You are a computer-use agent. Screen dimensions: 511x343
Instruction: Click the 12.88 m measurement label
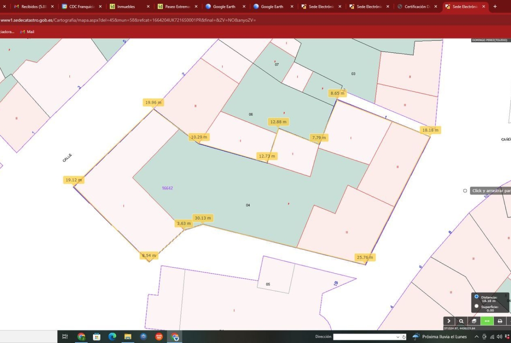pyautogui.click(x=278, y=121)
